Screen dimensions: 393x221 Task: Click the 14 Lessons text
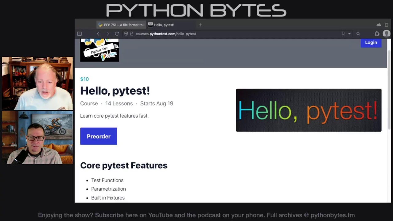click(x=119, y=103)
